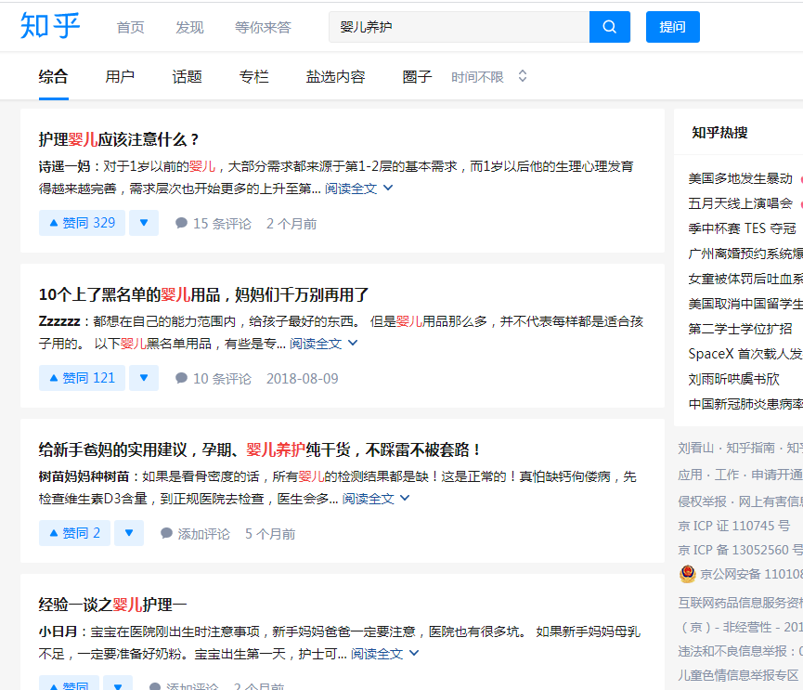Switch to the 盐选内容 tab
This screenshot has height=690, width=803.
pyautogui.click(x=335, y=77)
